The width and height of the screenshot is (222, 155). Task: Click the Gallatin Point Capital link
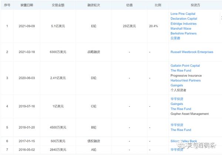(185, 66)
